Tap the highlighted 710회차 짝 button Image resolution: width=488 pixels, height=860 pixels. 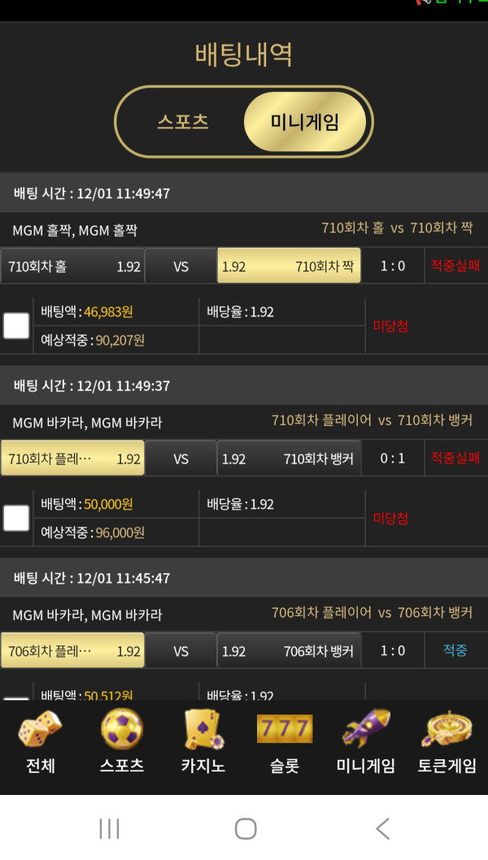289,266
